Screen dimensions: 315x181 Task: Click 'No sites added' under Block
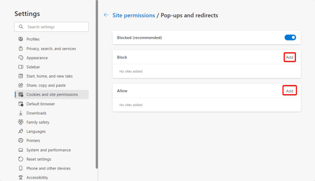pos(131,72)
